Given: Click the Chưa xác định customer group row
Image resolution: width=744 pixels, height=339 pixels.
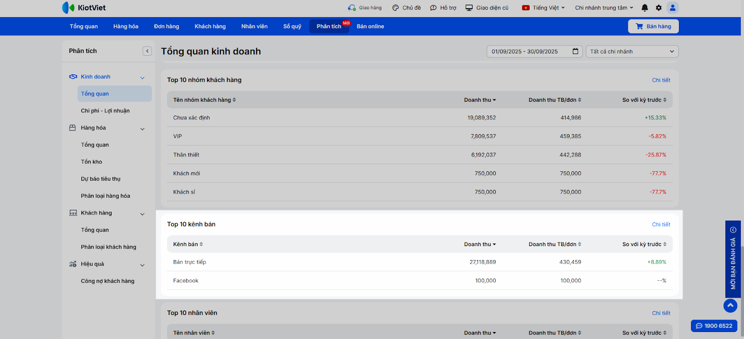Looking at the screenshot, I should [x=420, y=118].
